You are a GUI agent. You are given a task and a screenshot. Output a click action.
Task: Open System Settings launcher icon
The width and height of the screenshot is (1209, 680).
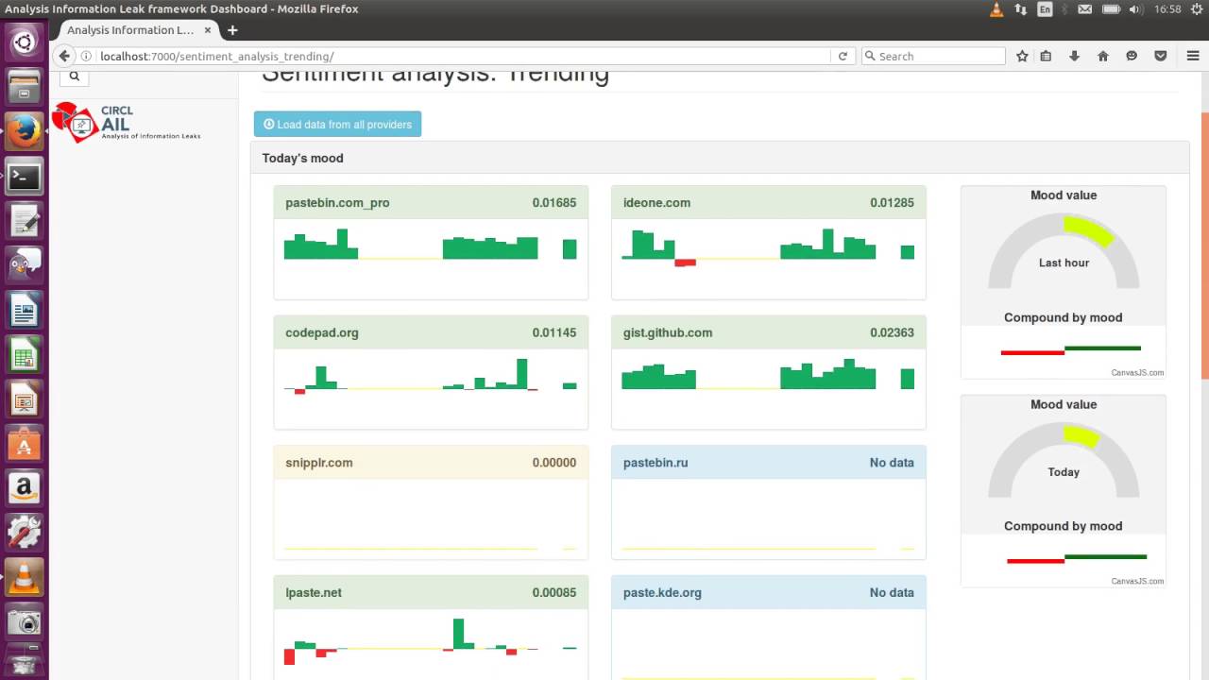pos(24,534)
